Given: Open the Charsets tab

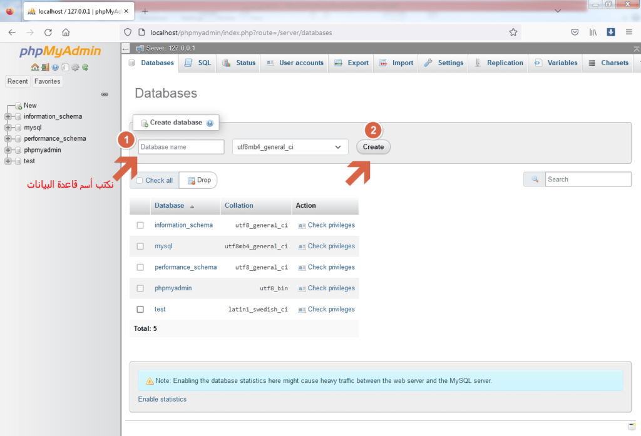Looking at the screenshot, I should point(608,63).
